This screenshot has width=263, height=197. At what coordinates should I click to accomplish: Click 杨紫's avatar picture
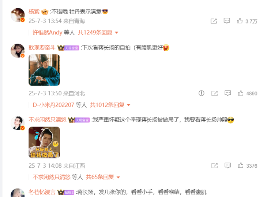click(x=18, y=15)
